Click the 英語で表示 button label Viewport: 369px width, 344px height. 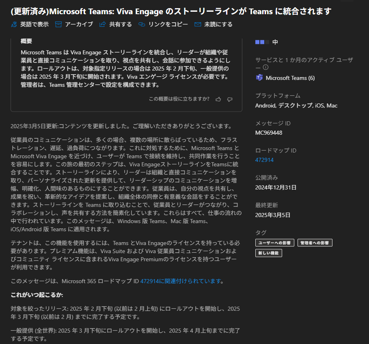pos(35,24)
